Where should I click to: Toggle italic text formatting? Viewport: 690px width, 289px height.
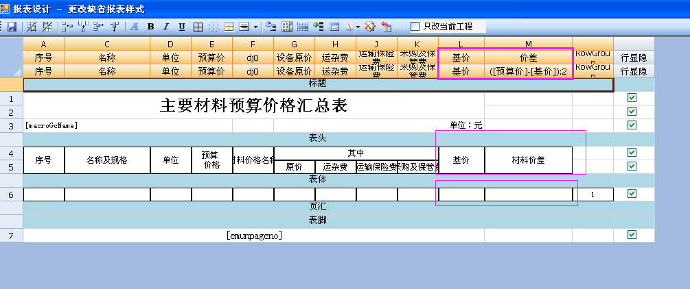(x=165, y=27)
